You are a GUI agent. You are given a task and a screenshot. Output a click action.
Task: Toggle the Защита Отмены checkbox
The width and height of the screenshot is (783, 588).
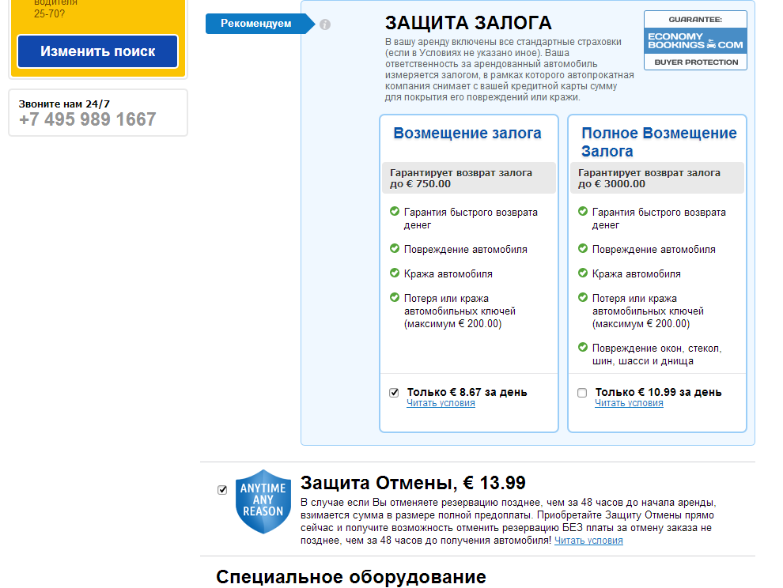tap(223, 490)
